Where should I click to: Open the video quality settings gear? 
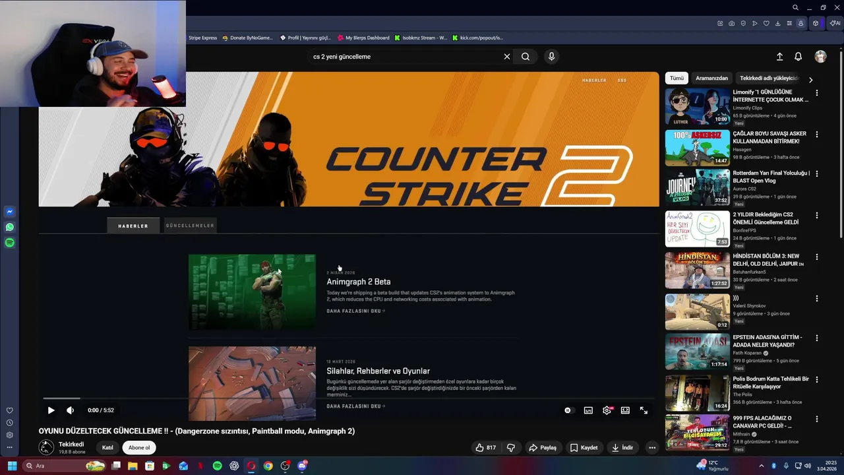click(607, 410)
